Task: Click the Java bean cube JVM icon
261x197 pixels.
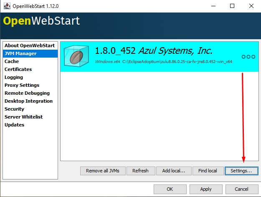Action: click(x=76, y=56)
